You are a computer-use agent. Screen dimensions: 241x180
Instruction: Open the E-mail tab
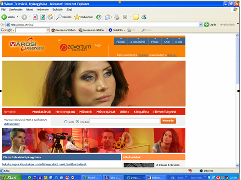[x=179, y=41]
